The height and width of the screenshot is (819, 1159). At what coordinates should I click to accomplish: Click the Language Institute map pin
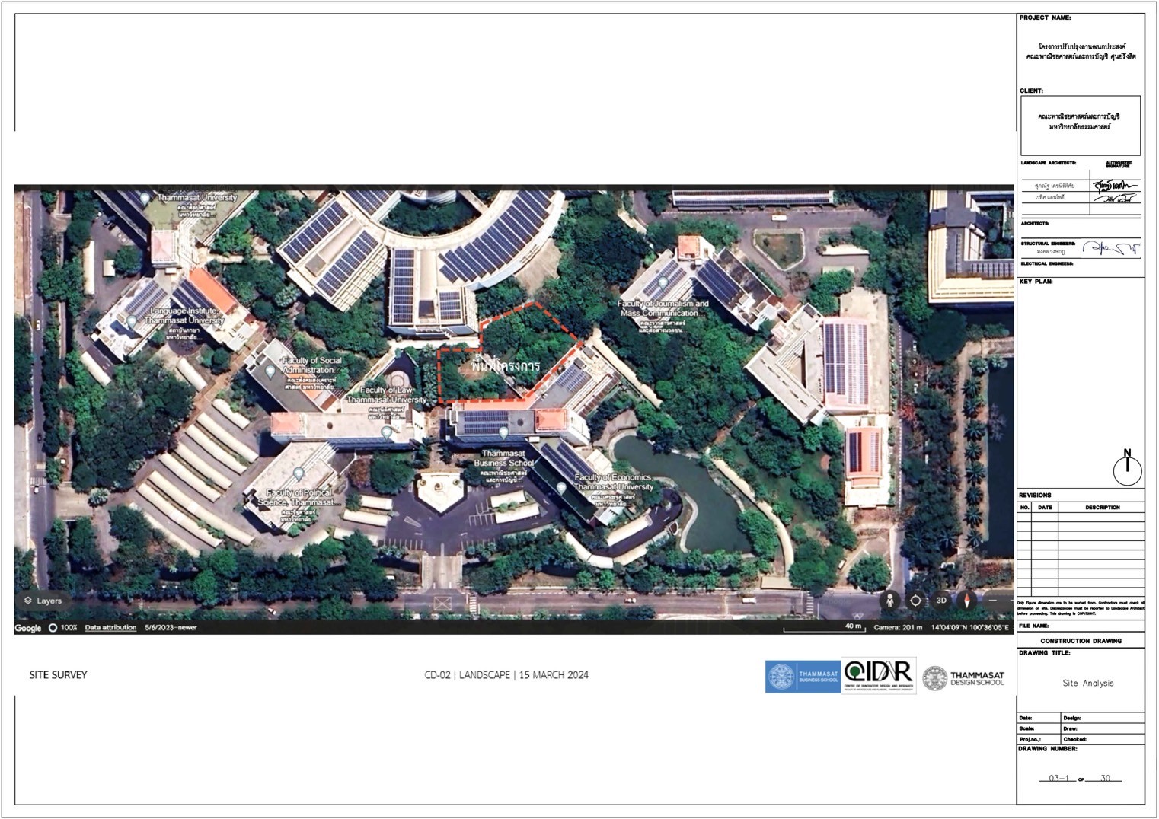132,320
